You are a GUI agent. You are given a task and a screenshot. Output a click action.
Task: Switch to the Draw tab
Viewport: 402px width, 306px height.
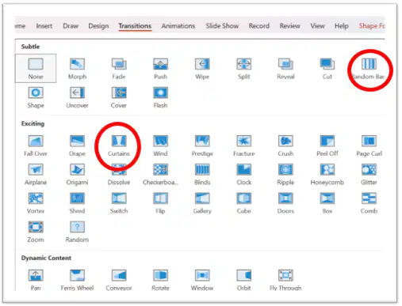[x=71, y=26]
